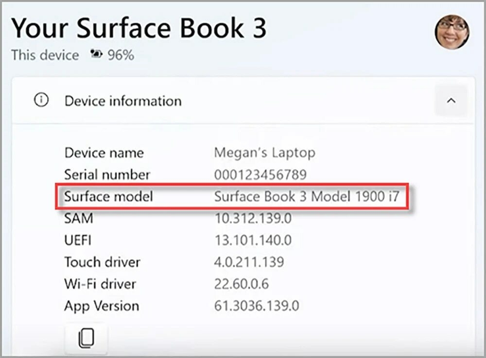Select the Megan's Laptop device name value
The width and height of the screenshot is (486, 358).
tap(264, 153)
